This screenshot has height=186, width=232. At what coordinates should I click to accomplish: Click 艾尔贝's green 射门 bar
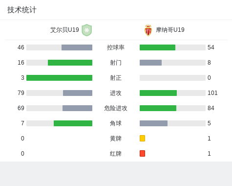[70, 63]
